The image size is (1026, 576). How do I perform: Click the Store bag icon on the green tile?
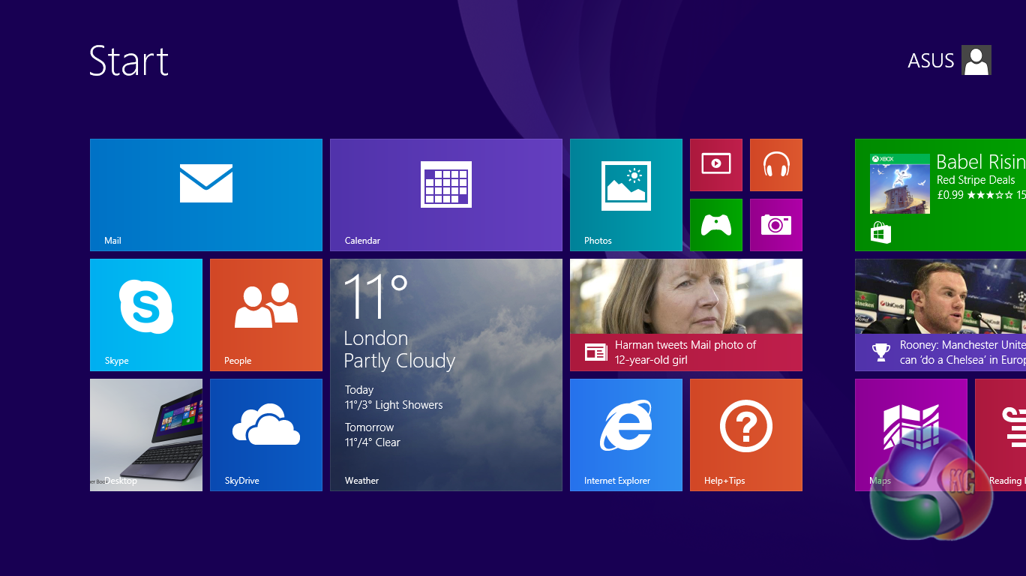tap(881, 232)
